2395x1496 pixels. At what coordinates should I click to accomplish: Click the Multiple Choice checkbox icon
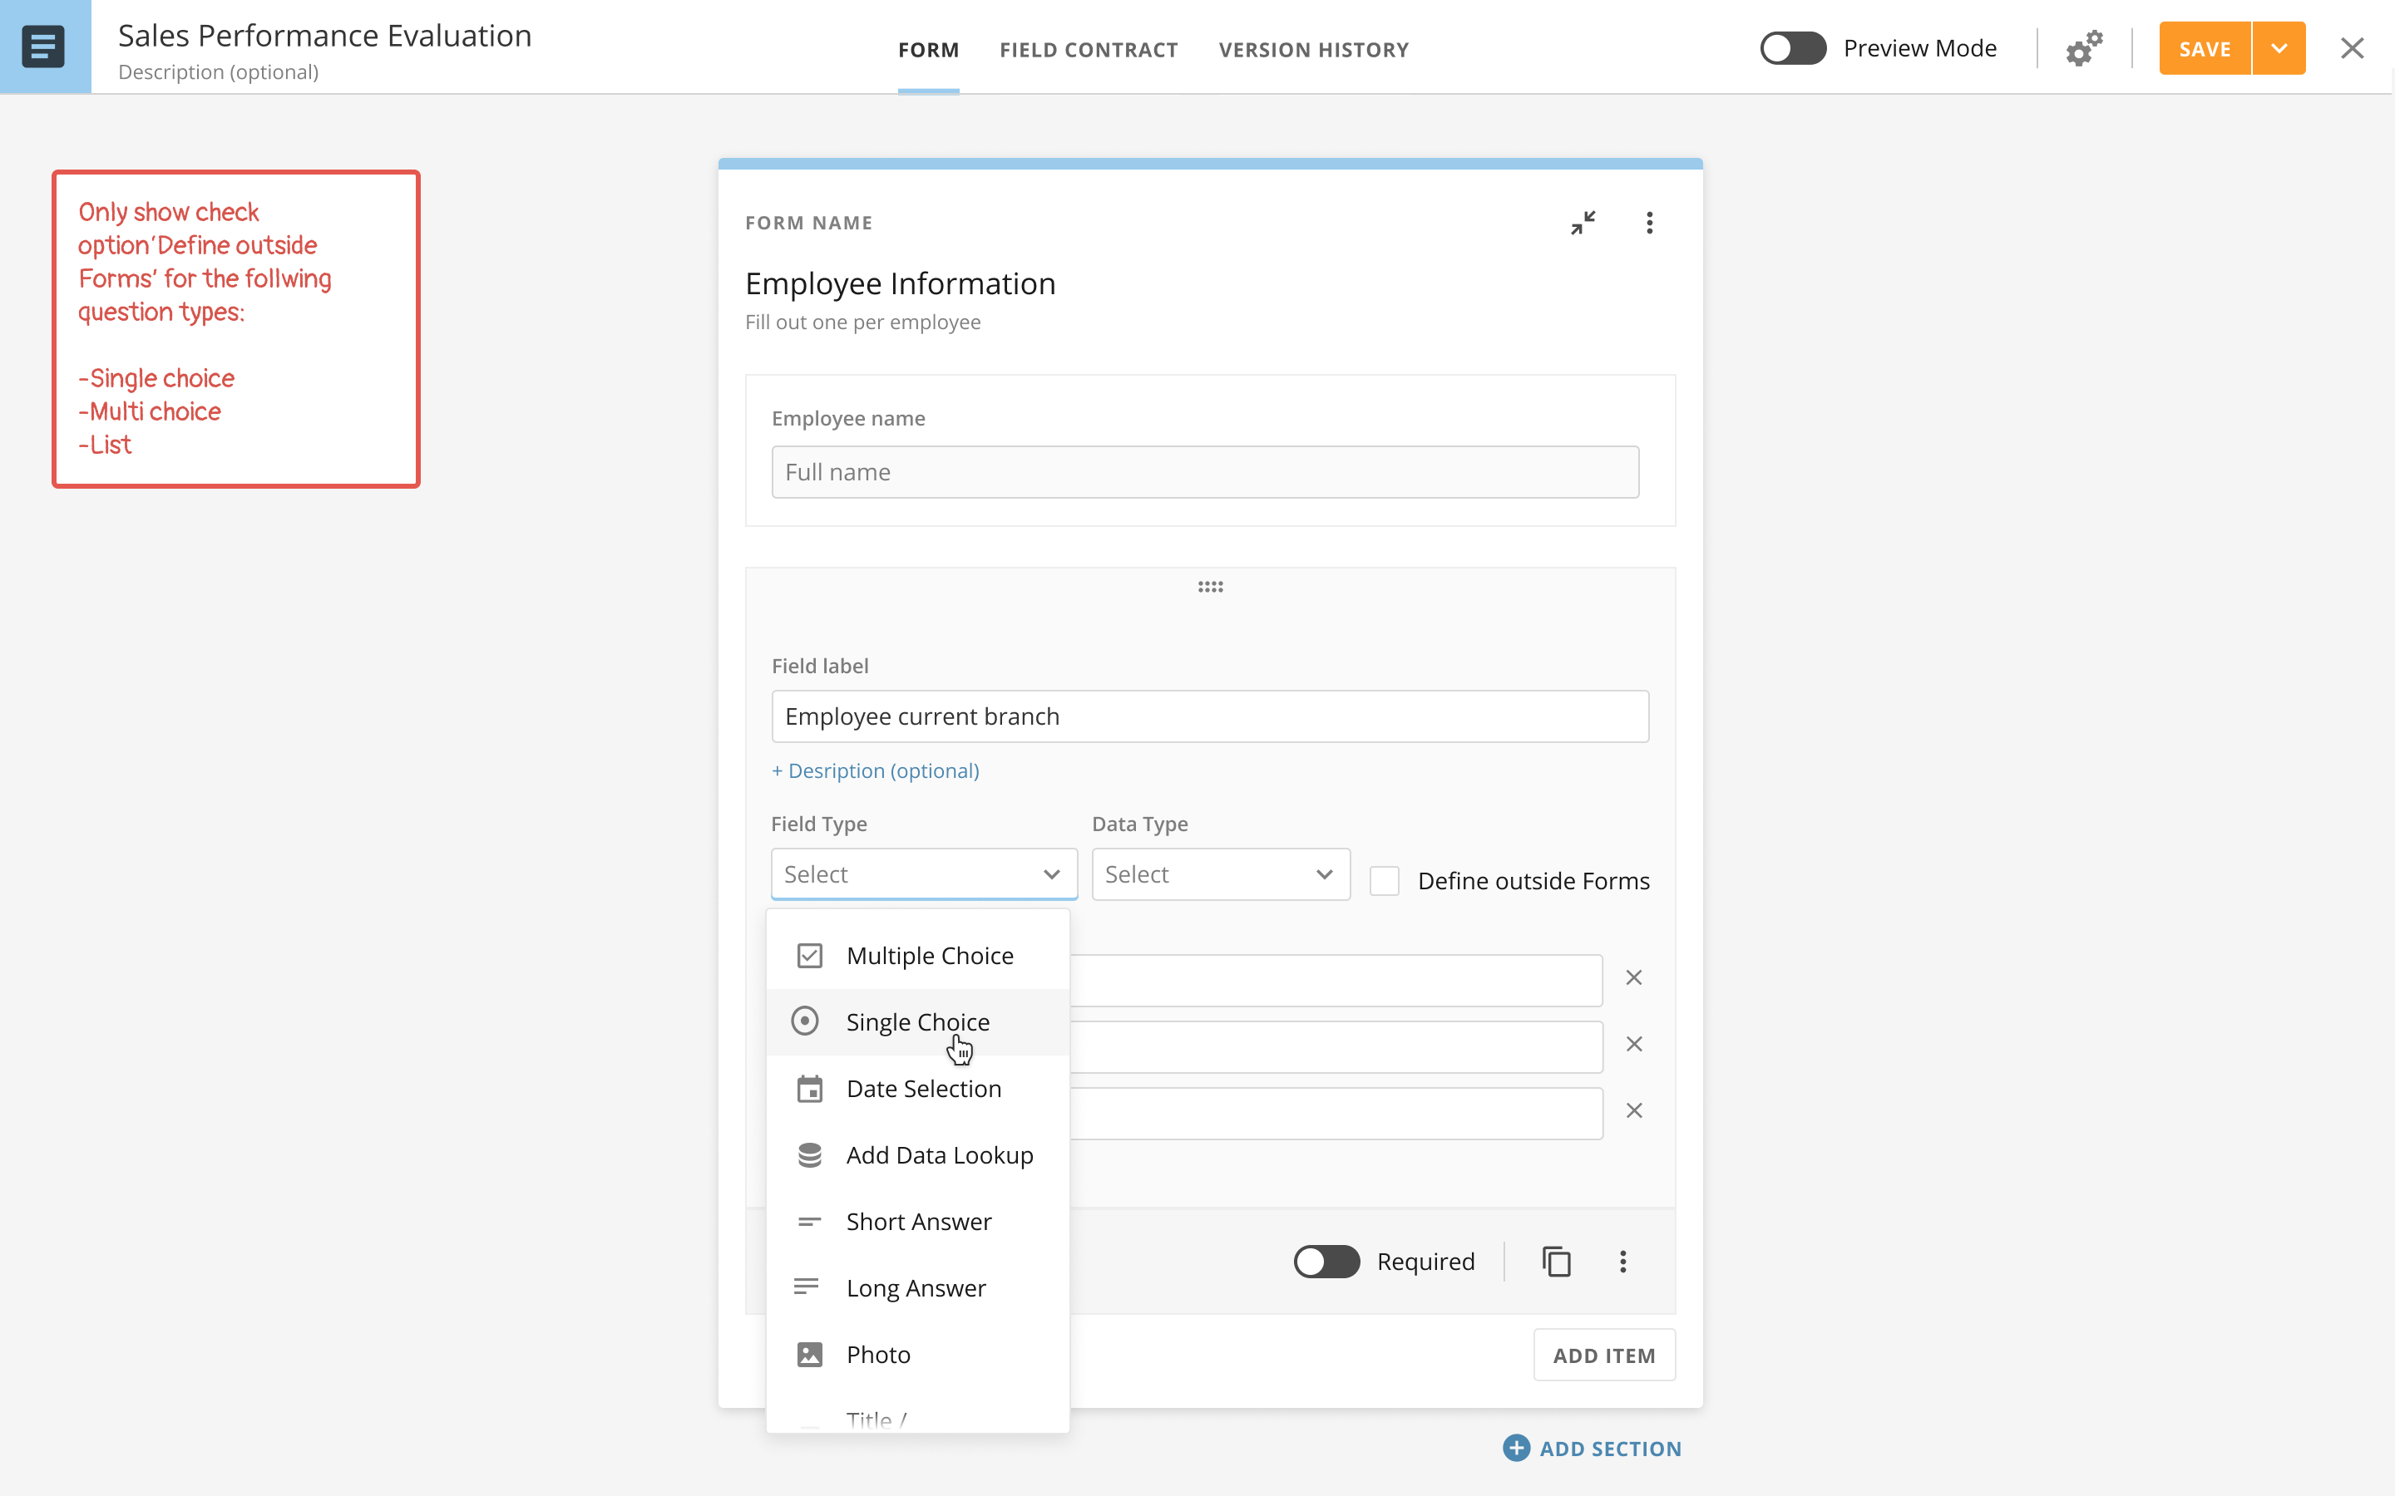(809, 956)
